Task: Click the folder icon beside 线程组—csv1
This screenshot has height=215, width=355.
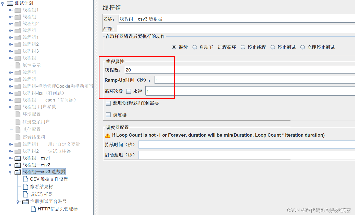Action: (x=18, y=158)
